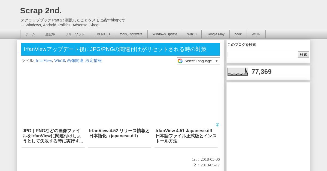This screenshot has width=327, height=171.
Task: Select the Win10 menu item
Action: click(x=192, y=34)
